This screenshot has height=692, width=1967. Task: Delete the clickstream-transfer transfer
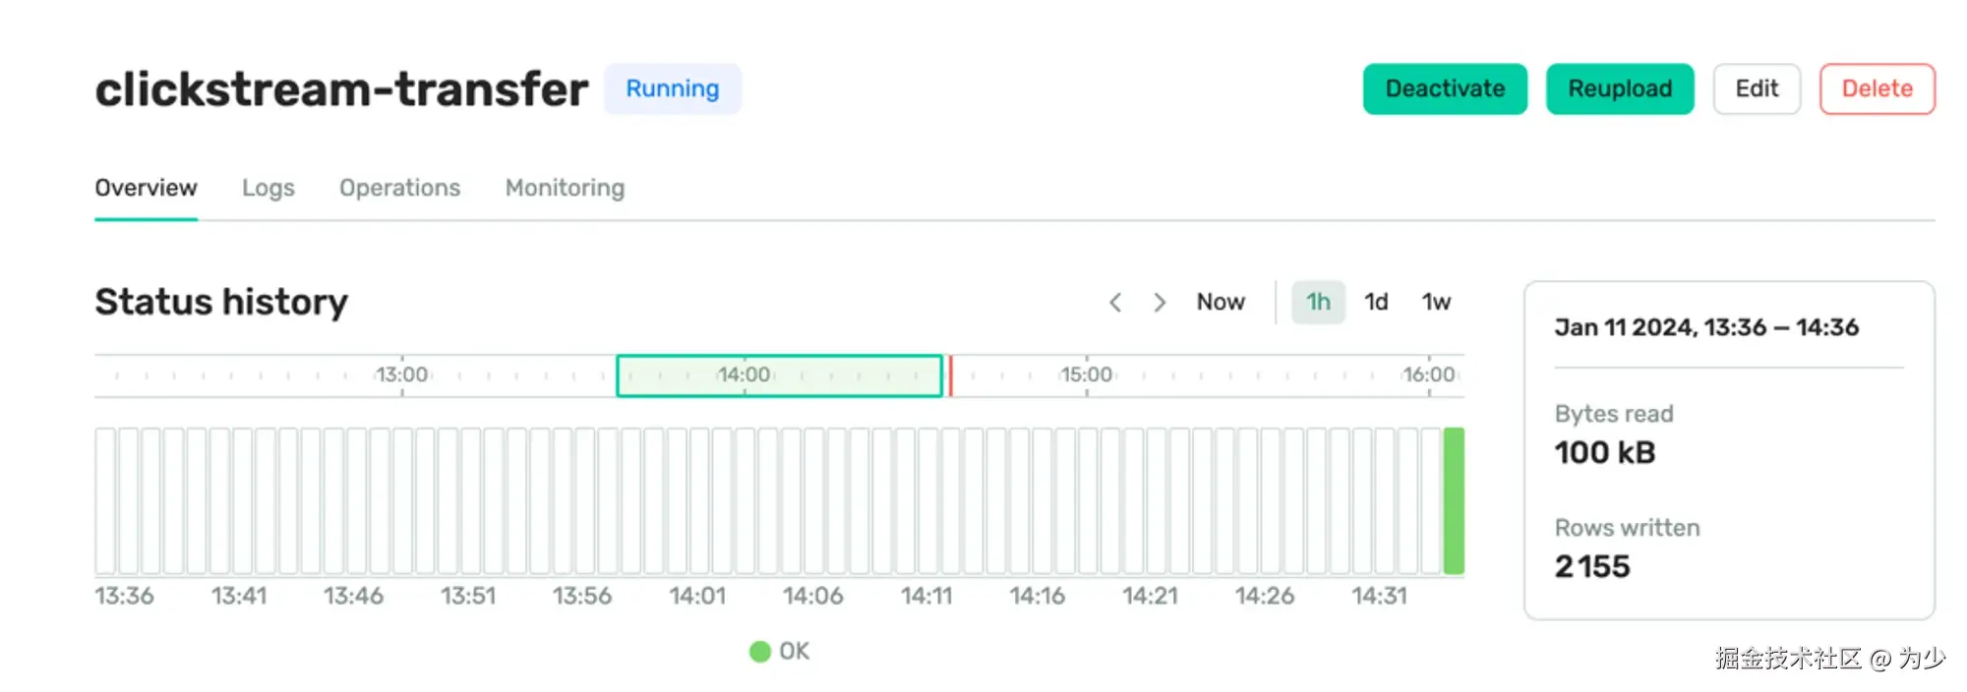coord(1877,89)
